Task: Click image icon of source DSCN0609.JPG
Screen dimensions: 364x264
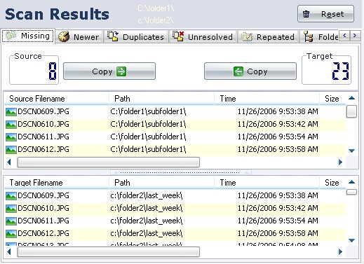Action: tap(11, 112)
